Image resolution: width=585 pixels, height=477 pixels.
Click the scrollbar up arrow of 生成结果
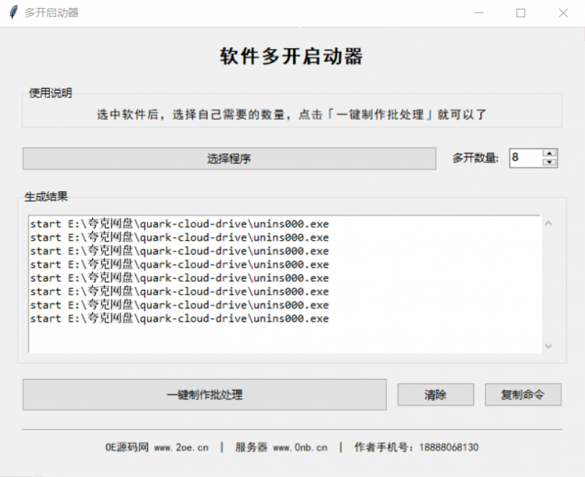(548, 222)
